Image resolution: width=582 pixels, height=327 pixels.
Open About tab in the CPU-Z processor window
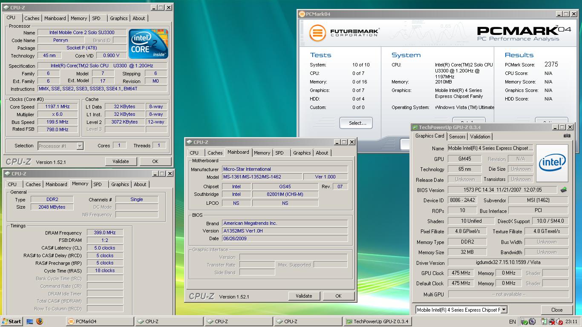point(139,18)
